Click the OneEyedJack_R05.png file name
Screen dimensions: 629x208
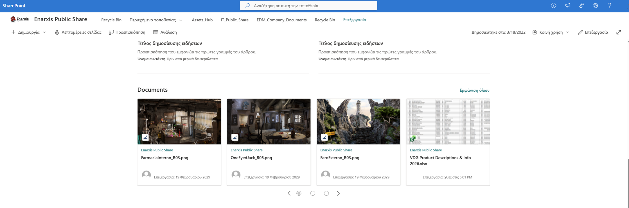tap(251, 158)
